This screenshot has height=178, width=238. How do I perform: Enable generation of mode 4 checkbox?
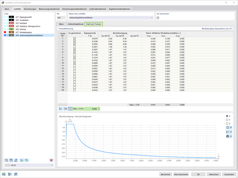coord(74,47)
